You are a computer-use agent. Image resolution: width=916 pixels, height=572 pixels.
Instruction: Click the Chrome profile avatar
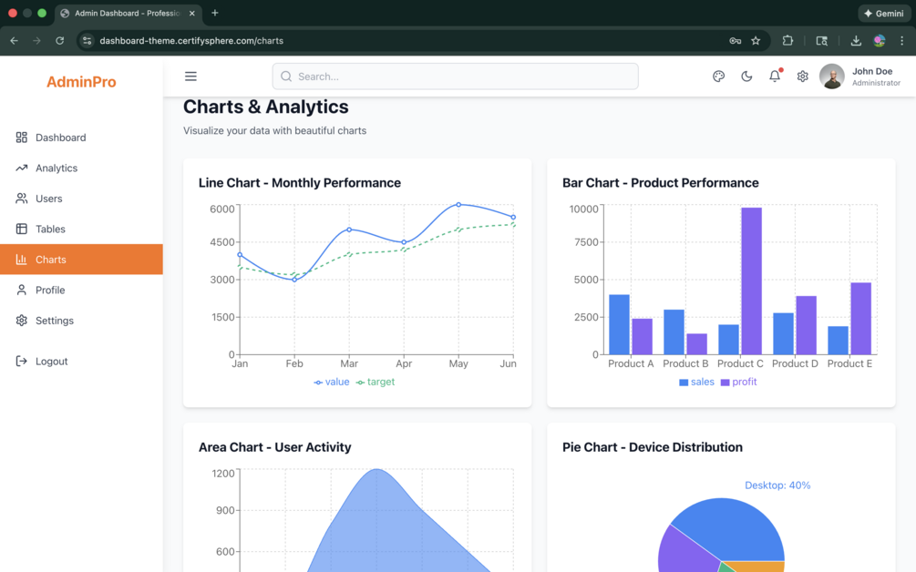[880, 40]
